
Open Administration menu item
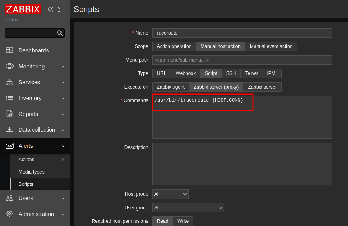[35, 214]
